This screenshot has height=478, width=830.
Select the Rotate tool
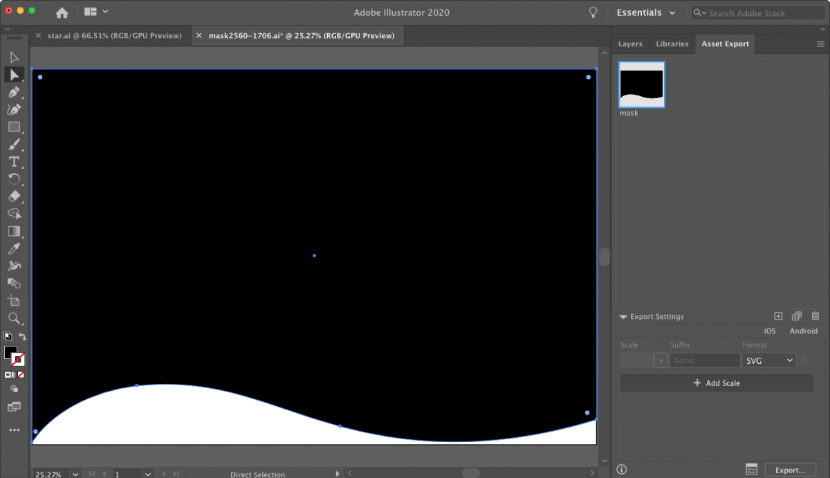[x=14, y=179]
